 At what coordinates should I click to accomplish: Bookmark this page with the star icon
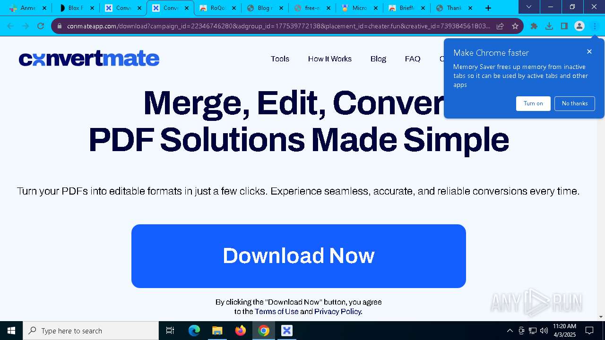pyautogui.click(x=515, y=26)
